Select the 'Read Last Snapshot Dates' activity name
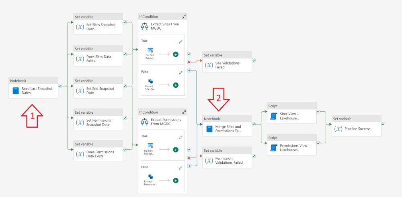Screen dimensions: 402x197 (37, 91)
